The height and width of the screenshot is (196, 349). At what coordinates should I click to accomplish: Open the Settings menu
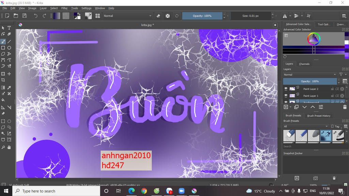[86, 8]
